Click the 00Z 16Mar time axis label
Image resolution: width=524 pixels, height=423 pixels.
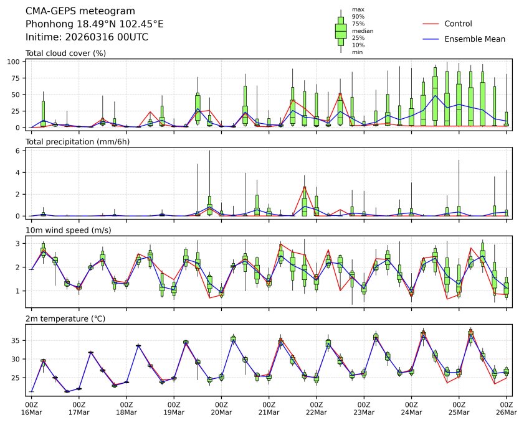pos(31,408)
